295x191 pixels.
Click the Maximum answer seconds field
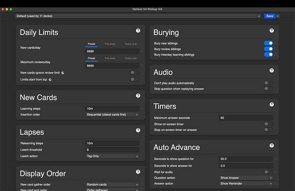[245, 118]
